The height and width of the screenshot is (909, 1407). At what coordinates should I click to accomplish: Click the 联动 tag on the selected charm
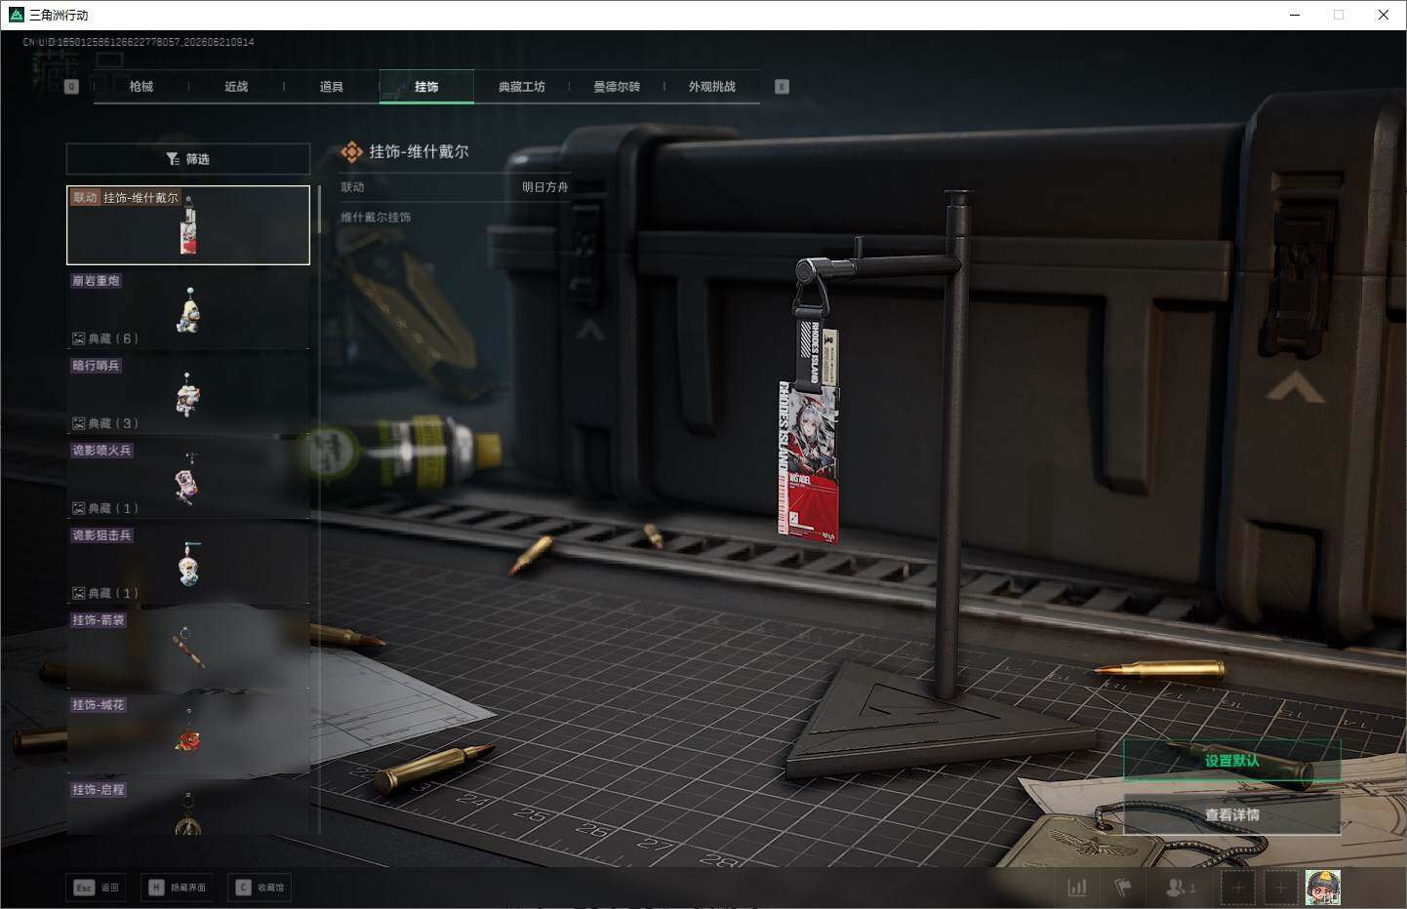tap(85, 198)
